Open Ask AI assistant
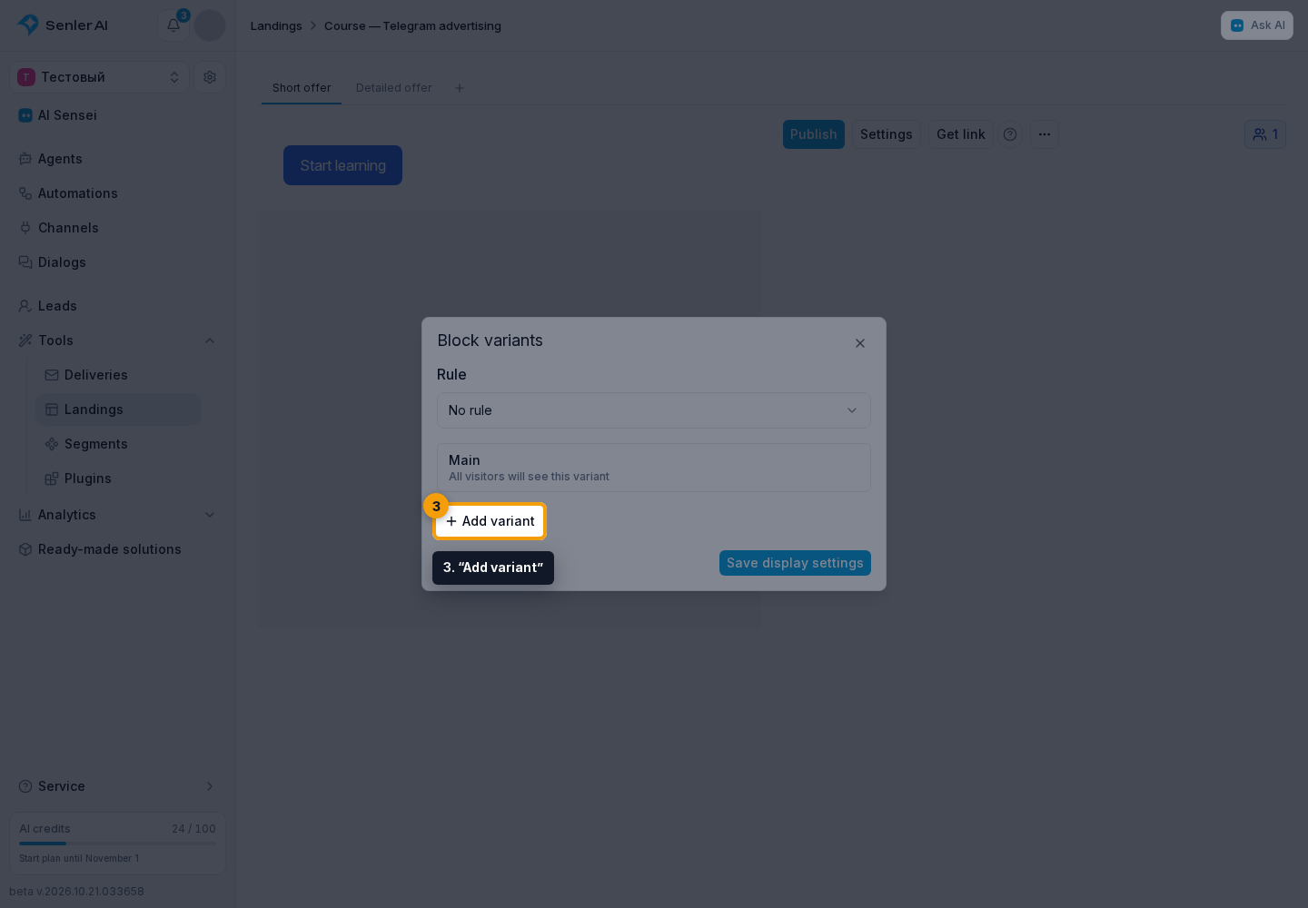The image size is (1308, 908). [x=1257, y=25]
